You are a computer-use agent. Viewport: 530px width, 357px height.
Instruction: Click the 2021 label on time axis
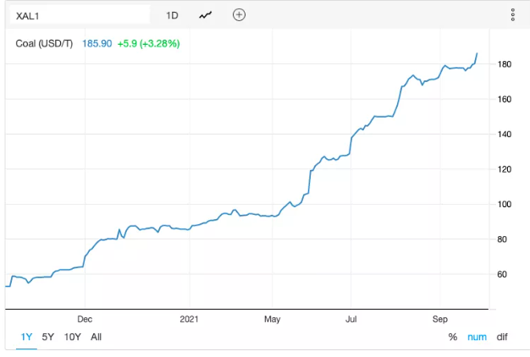tap(189, 320)
